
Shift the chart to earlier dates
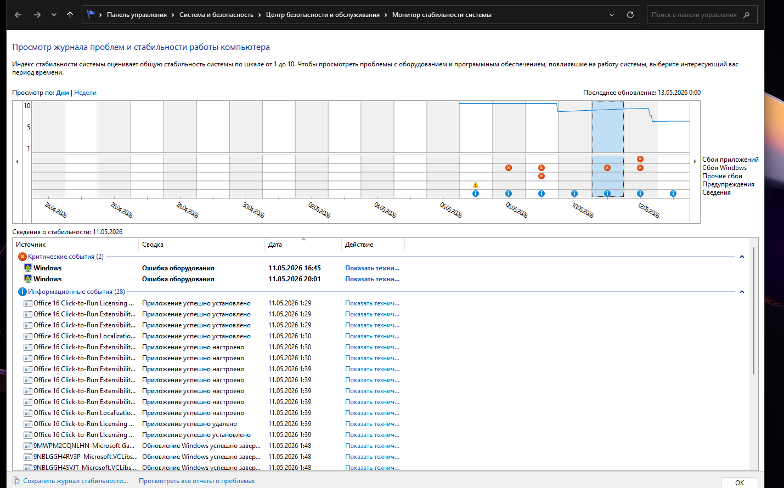point(17,162)
